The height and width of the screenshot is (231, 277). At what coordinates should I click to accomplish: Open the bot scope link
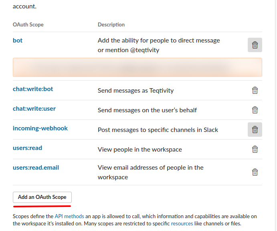[x=18, y=40]
